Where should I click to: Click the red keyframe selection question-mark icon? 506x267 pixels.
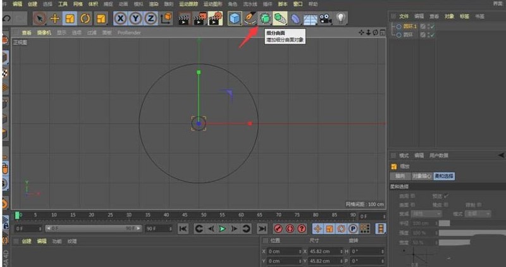tap(302, 228)
